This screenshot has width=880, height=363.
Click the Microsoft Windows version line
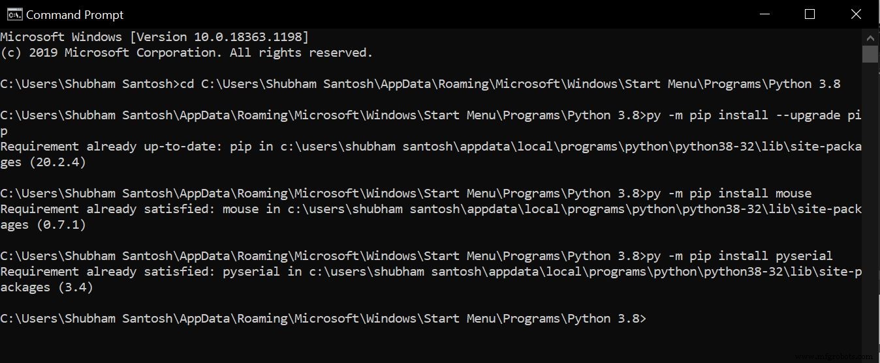(154, 36)
